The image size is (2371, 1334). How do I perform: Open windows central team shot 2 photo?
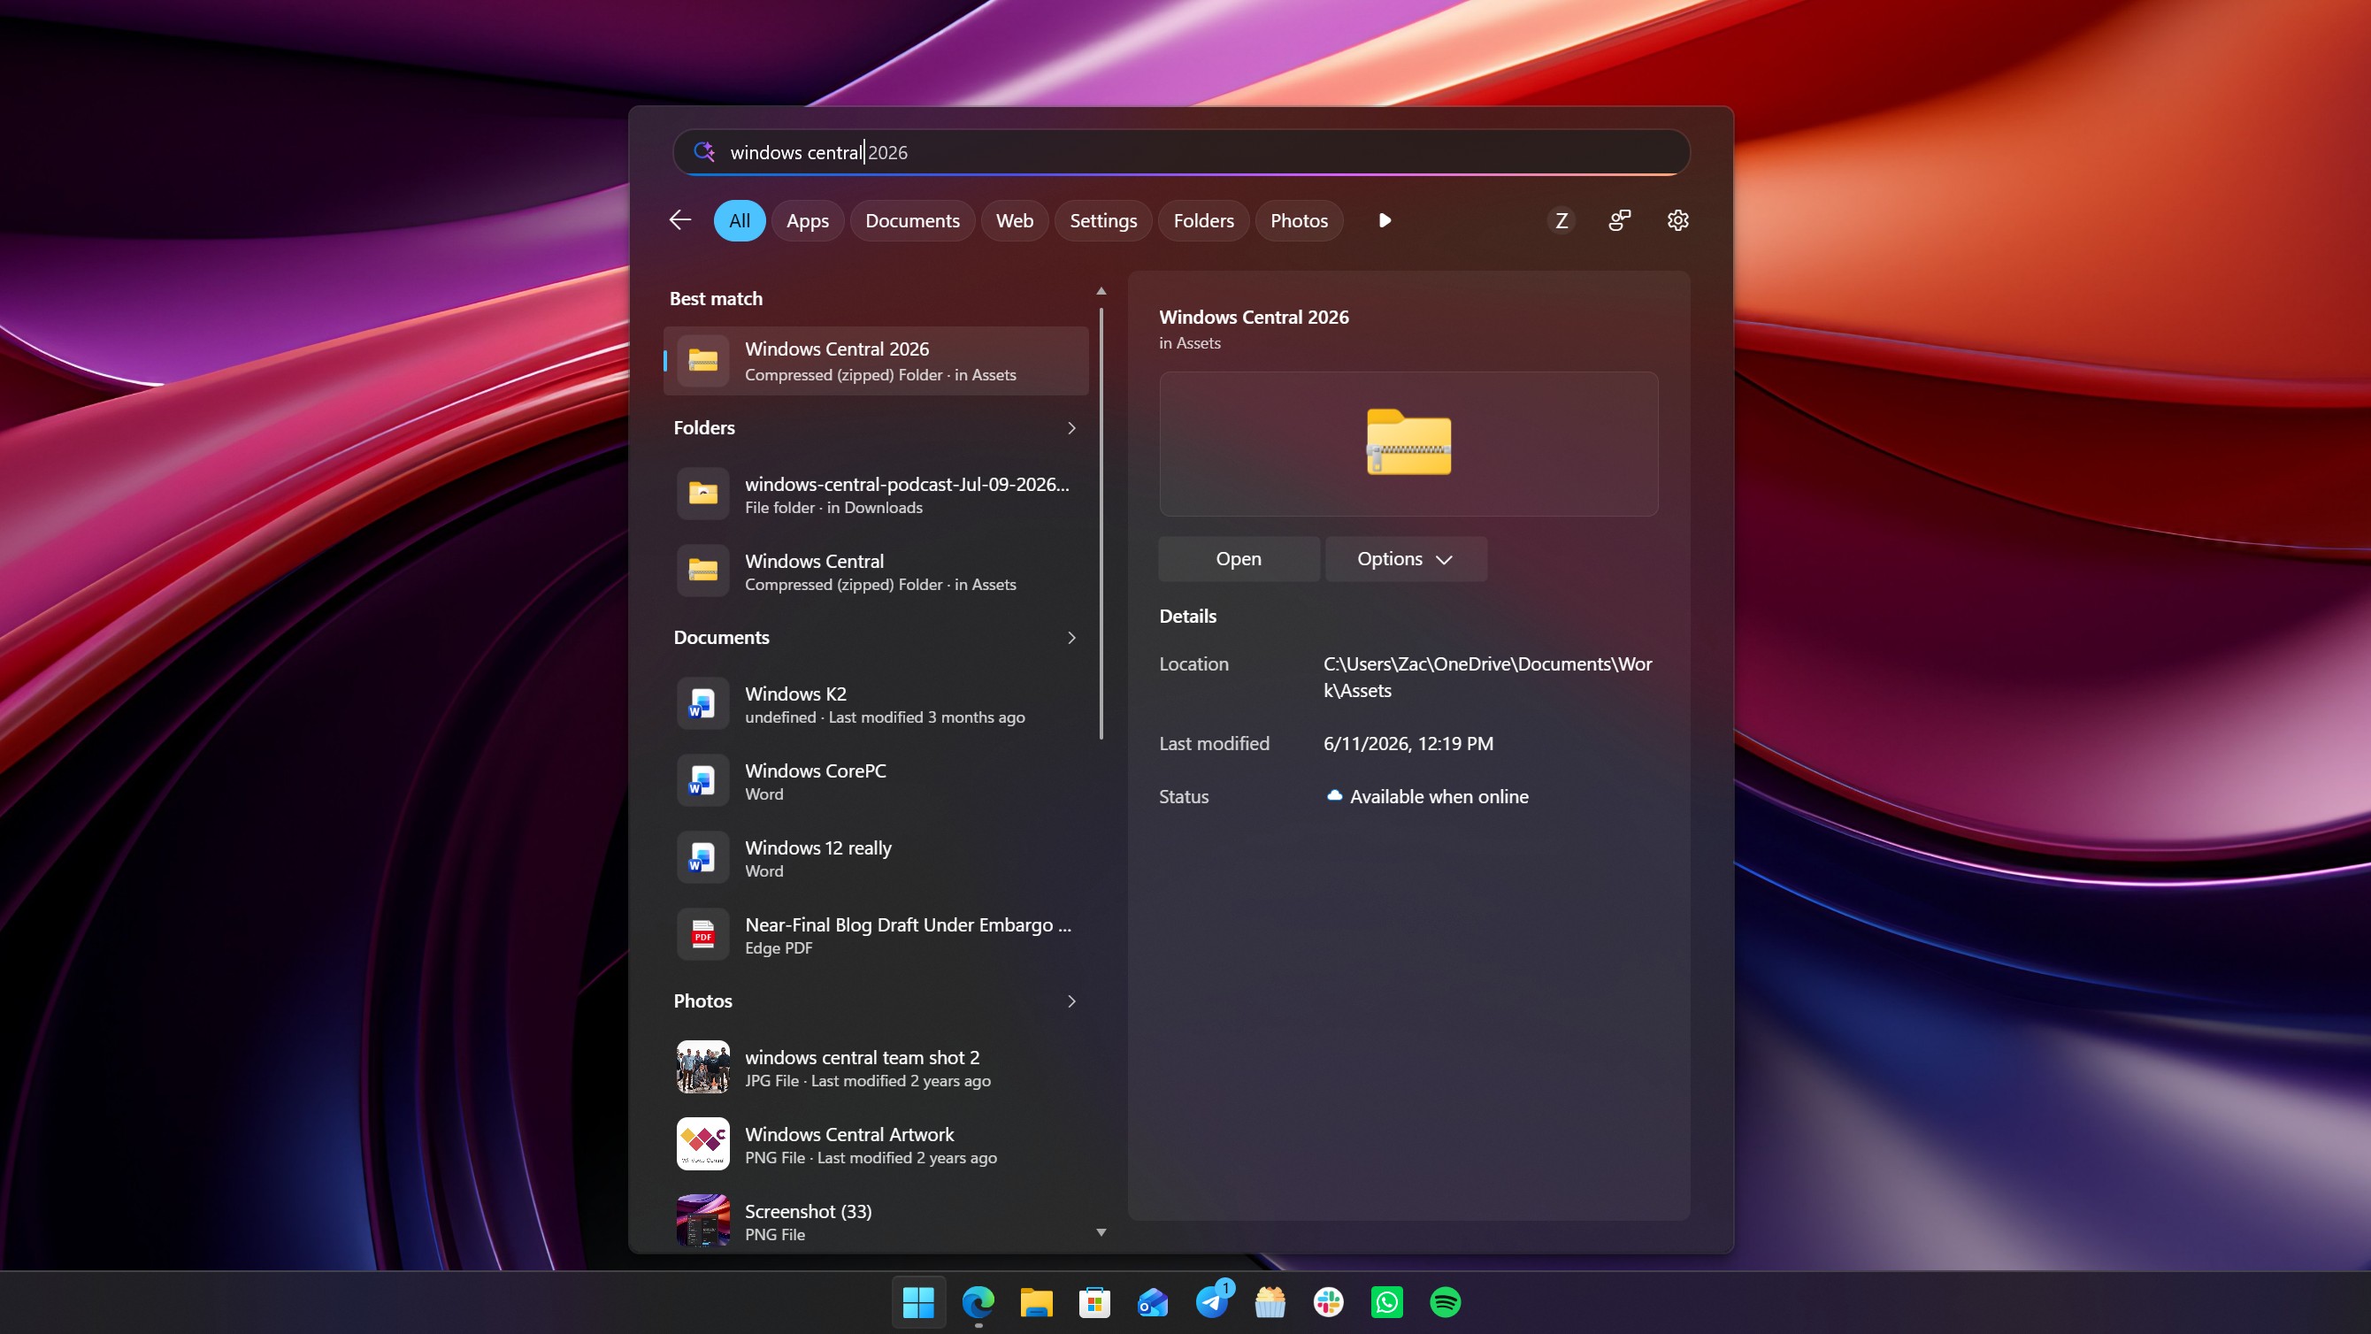tap(875, 1068)
